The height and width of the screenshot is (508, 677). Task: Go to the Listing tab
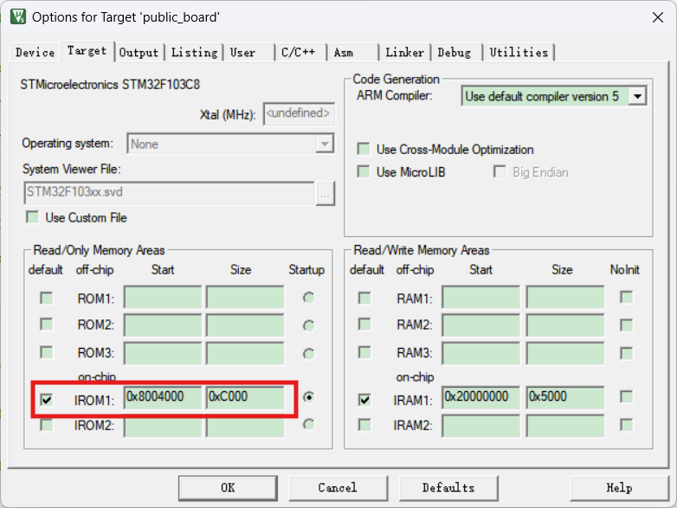(x=194, y=53)
